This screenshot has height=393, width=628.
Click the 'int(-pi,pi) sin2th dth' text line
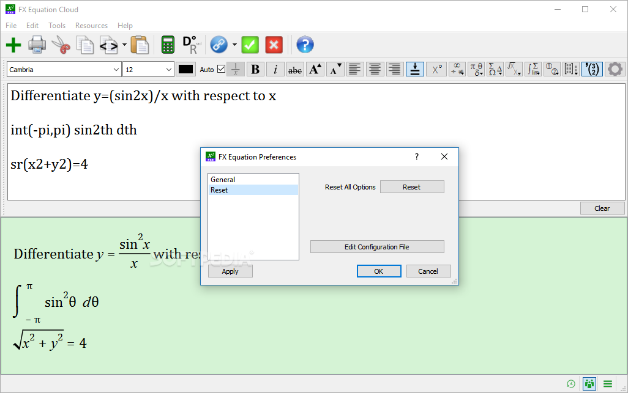(73, 130)
